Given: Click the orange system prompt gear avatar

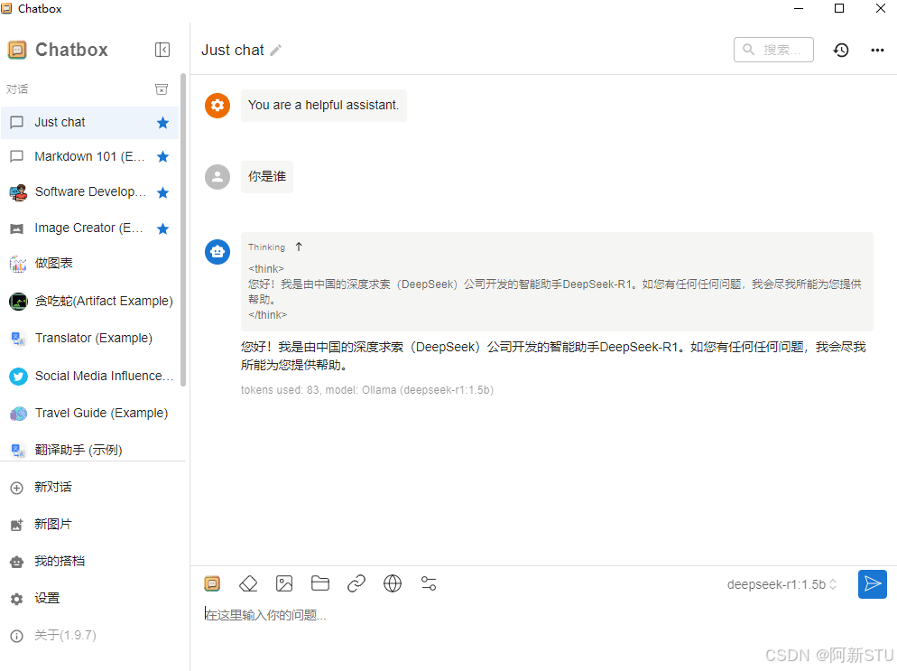Looking at the screenshot, I should (217, 106).
